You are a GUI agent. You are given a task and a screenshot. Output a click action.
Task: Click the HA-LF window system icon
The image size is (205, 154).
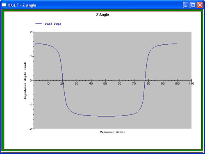pyautogui.click(x=4, y=5)
